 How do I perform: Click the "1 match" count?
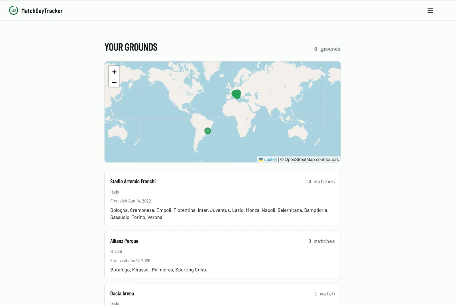click(324, 294)
